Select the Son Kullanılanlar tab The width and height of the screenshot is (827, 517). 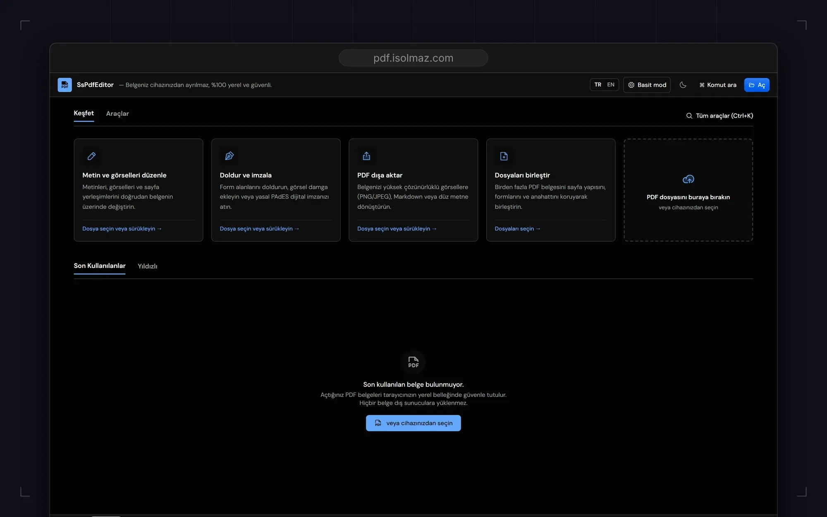[x=100, y=266]
